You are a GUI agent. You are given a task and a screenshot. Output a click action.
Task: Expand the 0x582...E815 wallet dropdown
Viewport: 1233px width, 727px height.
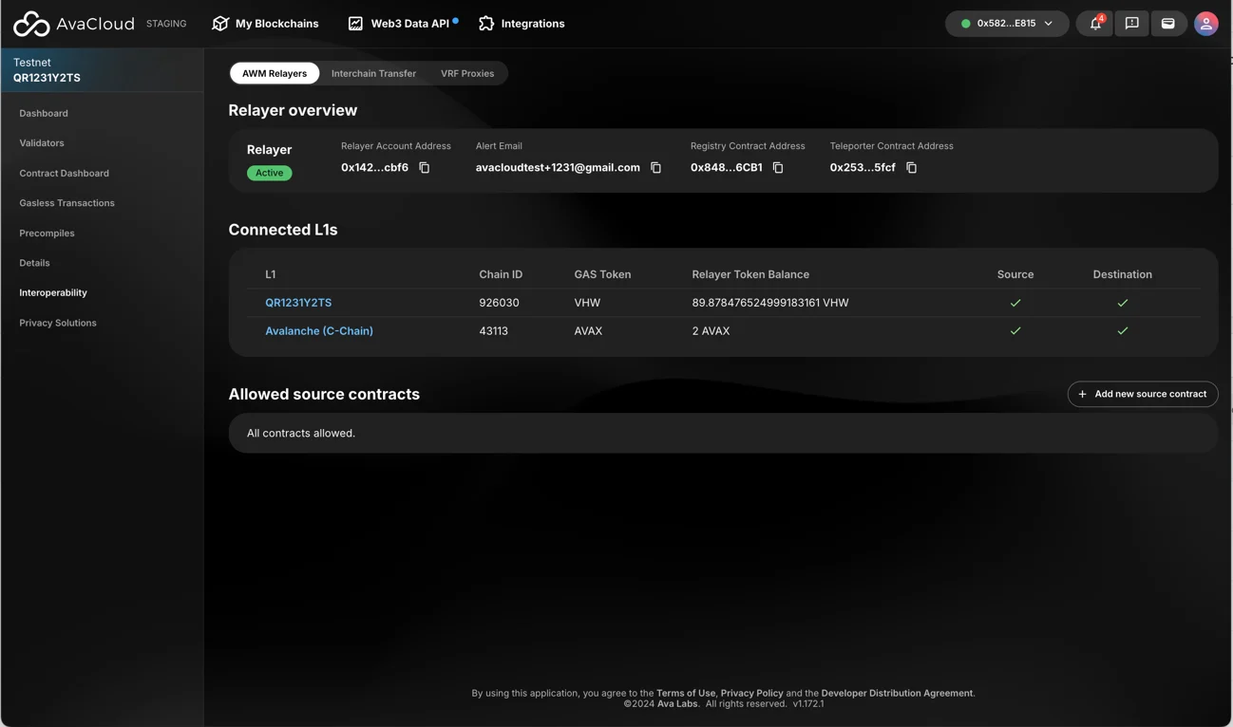click(1007, 24)
